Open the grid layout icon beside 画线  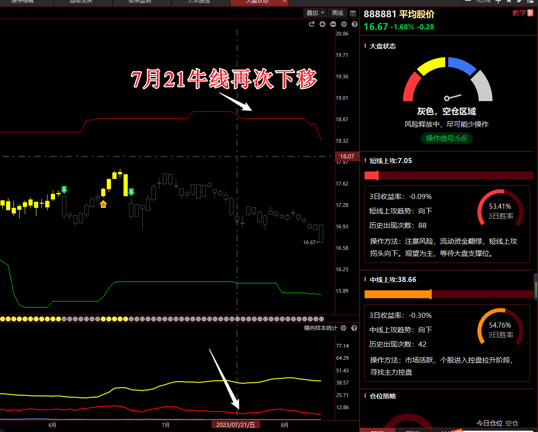(353, 14)
